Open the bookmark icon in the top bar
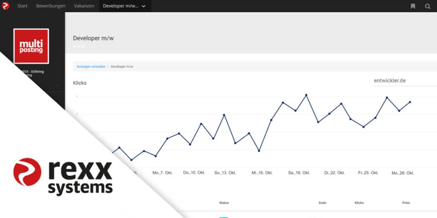Screen dimensions: 437x218 click(413, 6)
